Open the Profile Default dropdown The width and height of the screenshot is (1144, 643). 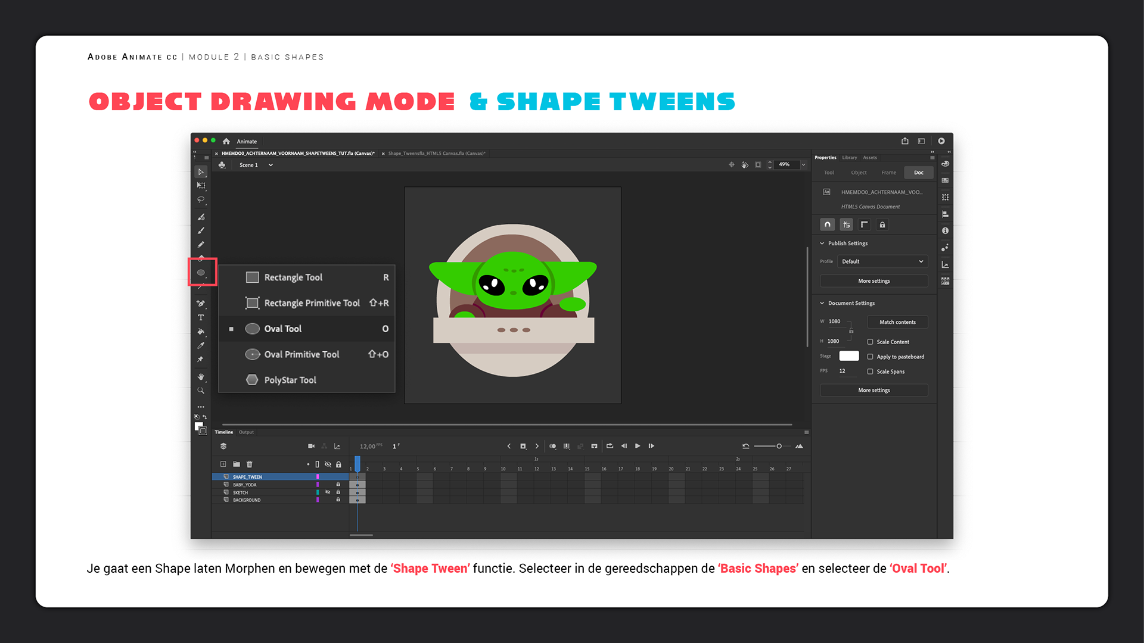(x=882, y=261)
